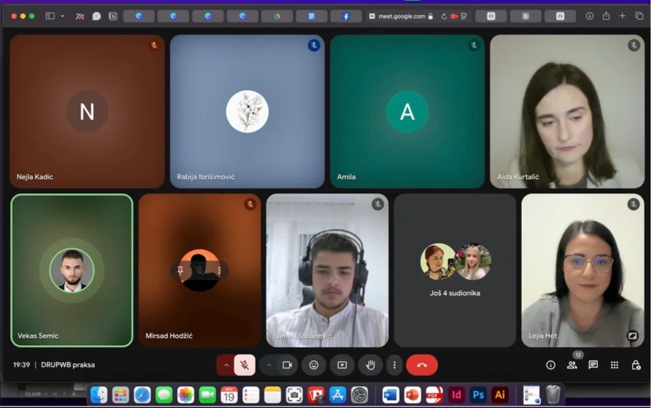
Task: Send an emoji reaction
Action: click(x=314, y=365)
